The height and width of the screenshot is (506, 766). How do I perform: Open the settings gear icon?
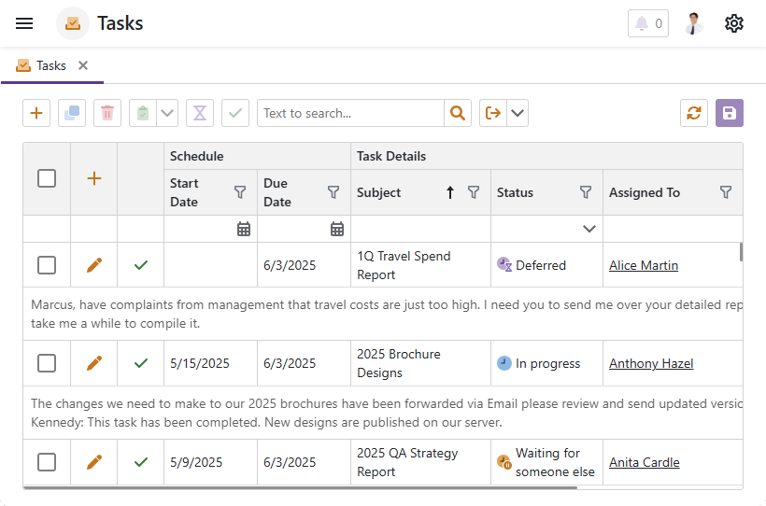click(734, 23)
